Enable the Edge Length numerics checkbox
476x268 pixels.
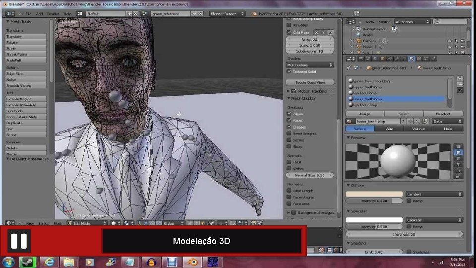click(289, 191)
